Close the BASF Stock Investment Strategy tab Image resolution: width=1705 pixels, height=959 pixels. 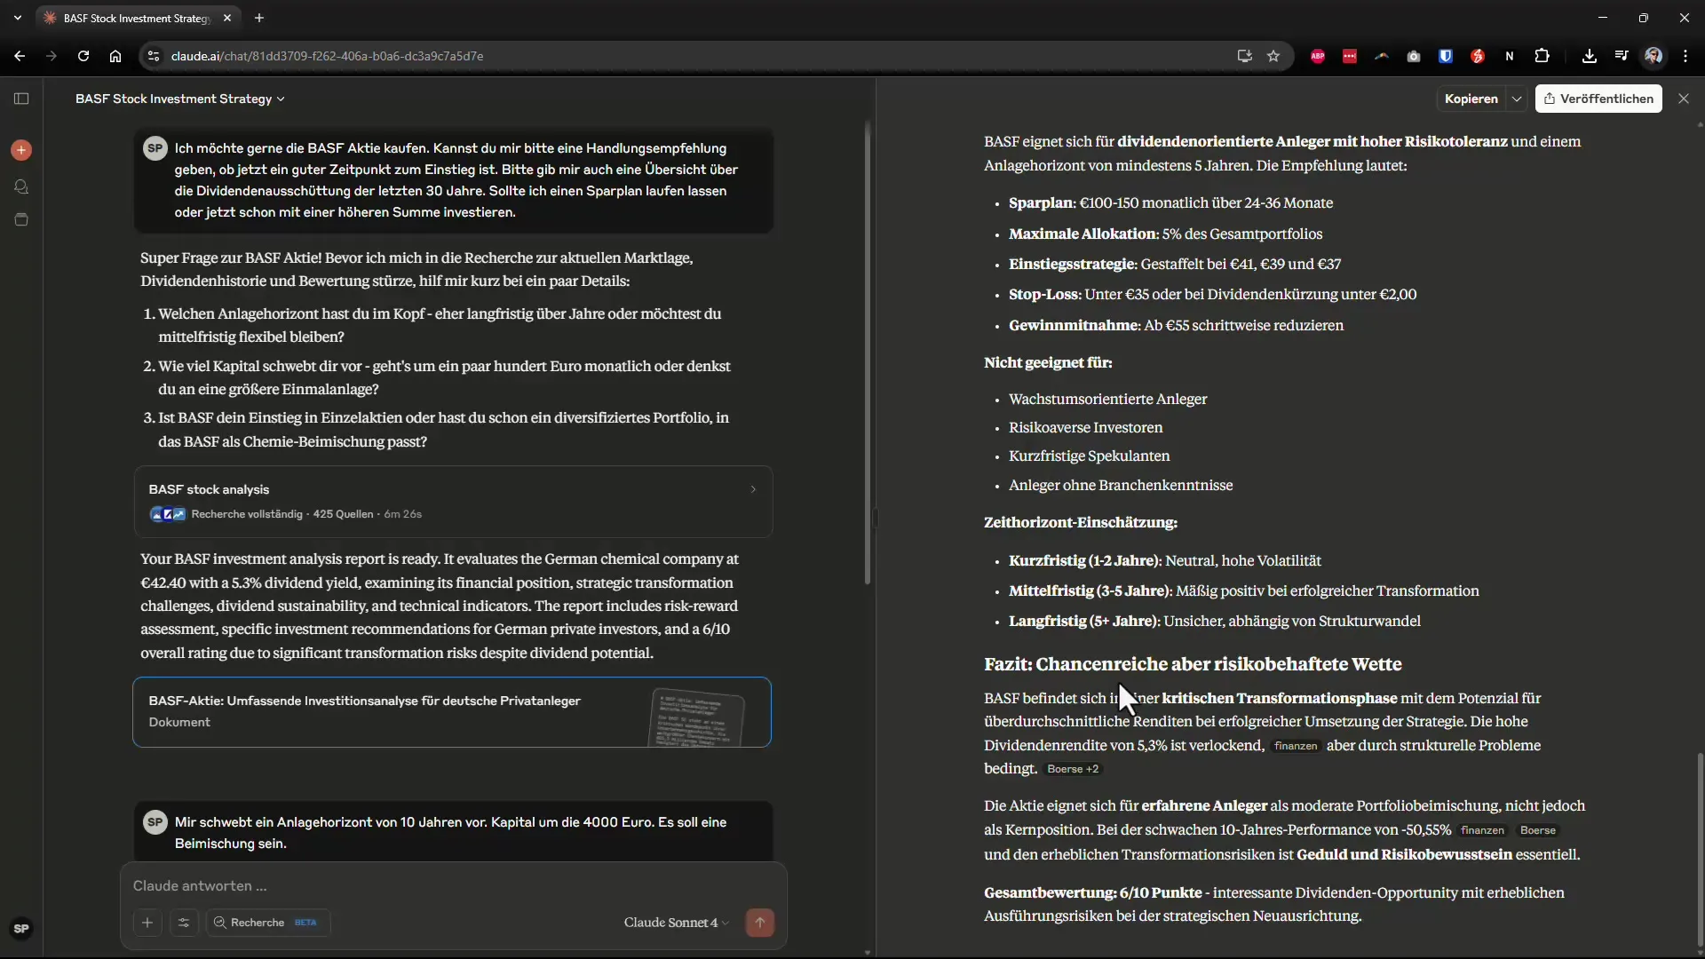(x=227, y=18)
